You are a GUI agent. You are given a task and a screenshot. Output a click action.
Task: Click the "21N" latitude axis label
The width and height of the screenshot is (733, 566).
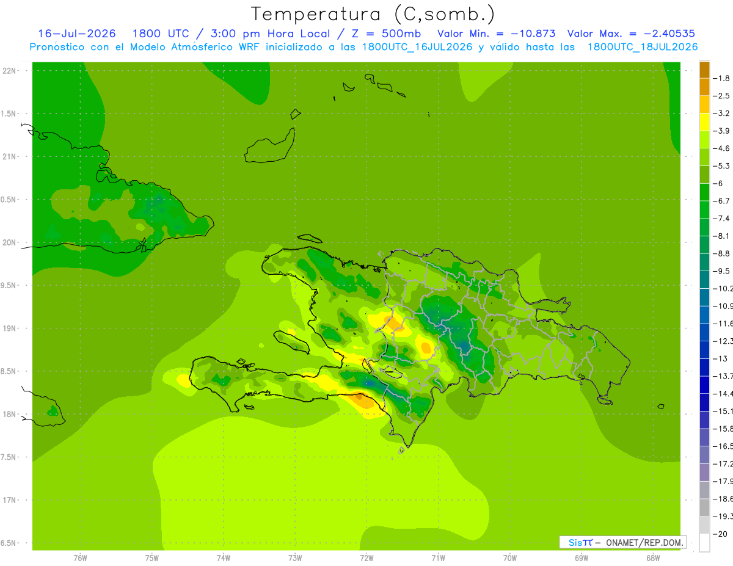10,156
